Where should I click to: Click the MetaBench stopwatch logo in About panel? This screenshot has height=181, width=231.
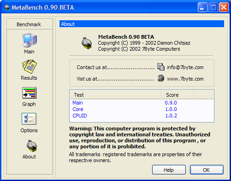point(87,43)
